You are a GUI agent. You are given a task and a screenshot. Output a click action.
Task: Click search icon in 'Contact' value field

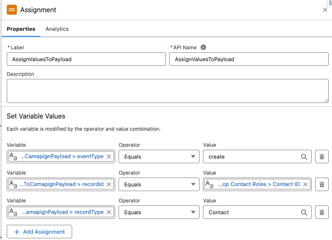[304, 212]
